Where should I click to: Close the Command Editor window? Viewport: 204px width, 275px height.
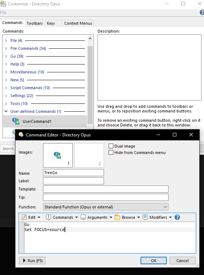(x=191, y=135)
